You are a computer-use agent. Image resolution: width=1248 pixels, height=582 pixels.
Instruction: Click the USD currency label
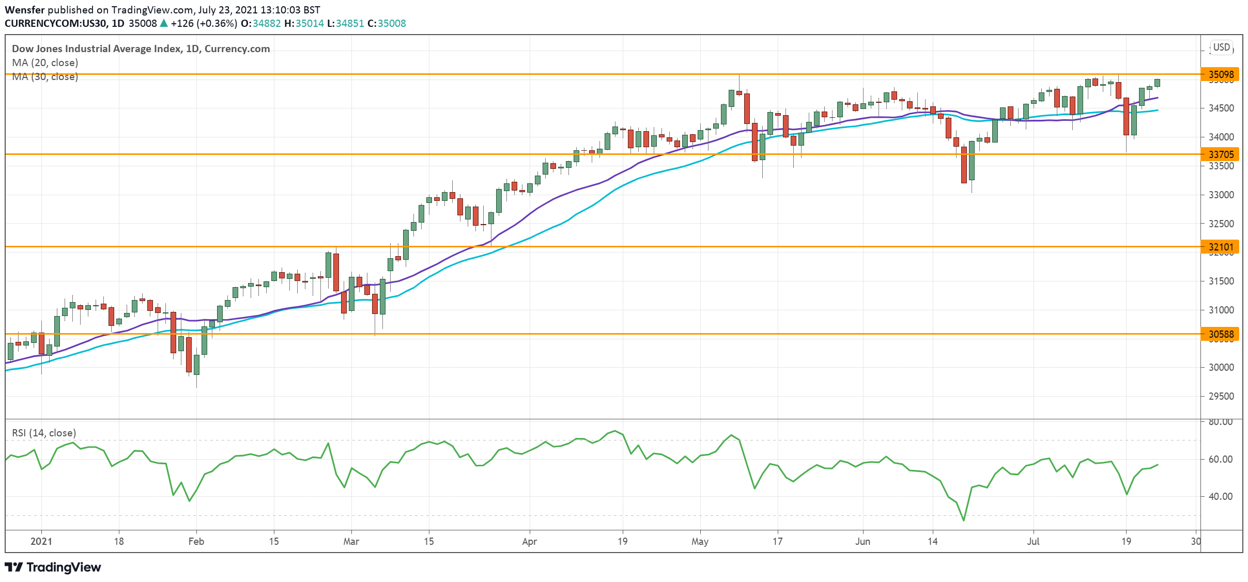coord(1221,48)
